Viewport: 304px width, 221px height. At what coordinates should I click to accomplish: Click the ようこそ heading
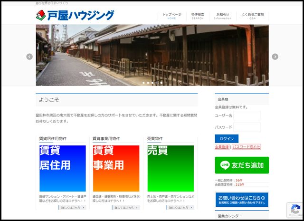(x=49, y=100)
